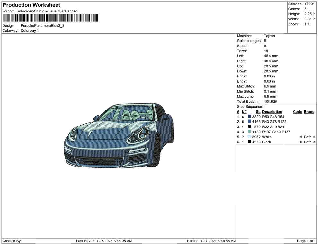
Task: Click the White thread color chip
Action: point(249,137)
